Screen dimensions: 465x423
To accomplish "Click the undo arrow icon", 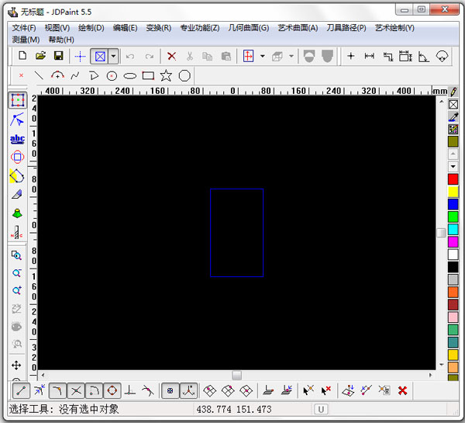I will 130,56.
